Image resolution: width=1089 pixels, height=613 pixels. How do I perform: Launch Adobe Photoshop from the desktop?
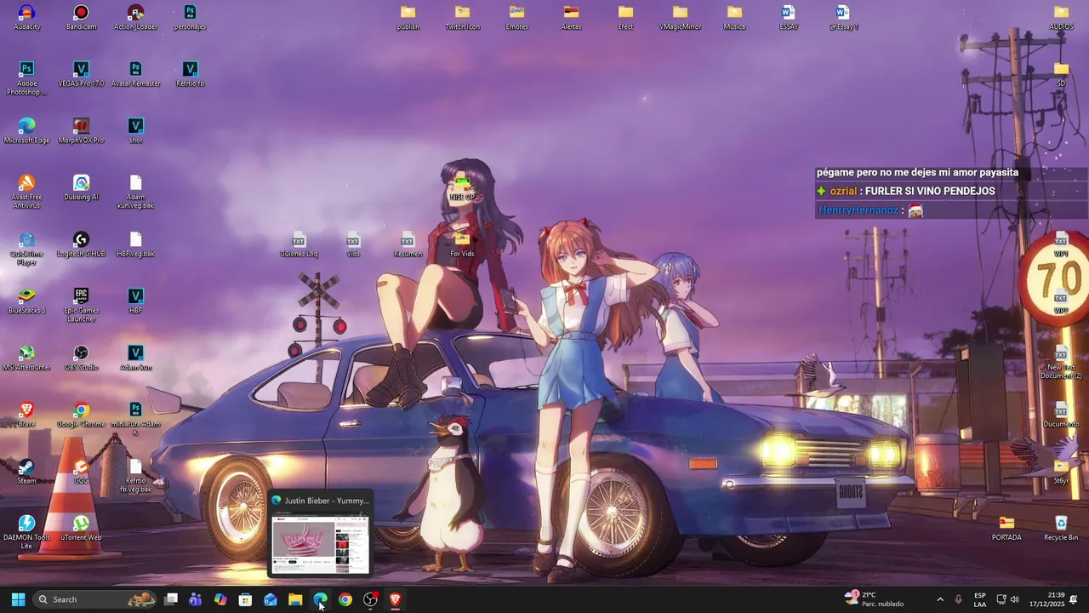26,78
